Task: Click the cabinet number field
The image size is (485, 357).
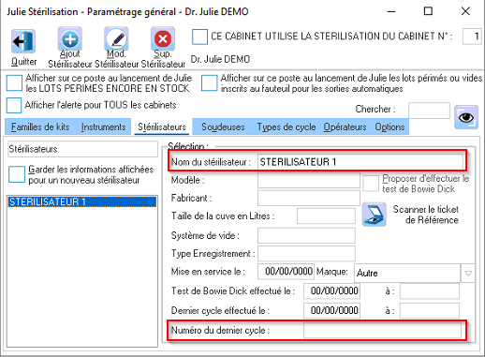Action: click(472, 37)
